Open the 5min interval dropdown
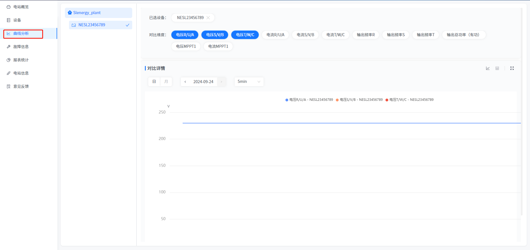The height and width of the screenshot is (250, 530). 249,82
